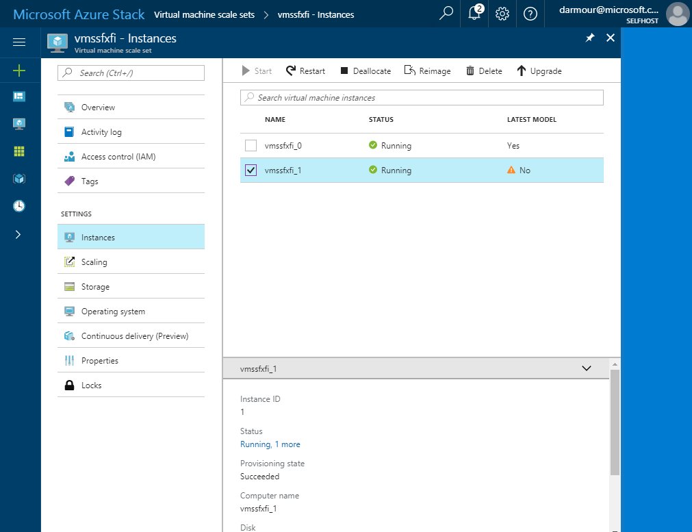
Task: Click the Start toolbar button
Action: 257,71
